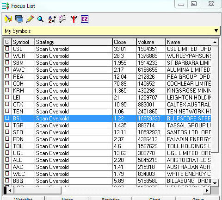This screenshot has width=222, height=200.
Task: Click the horizontal scrollbar thumb
Action: point(37,190)
